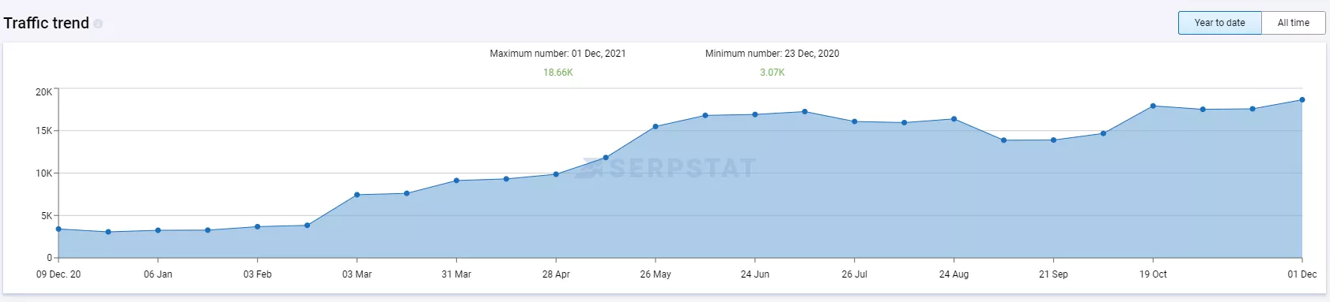1330x302 pixels.
Task: Click the data point above 24 Aug
Action: (x=954, y=119)
